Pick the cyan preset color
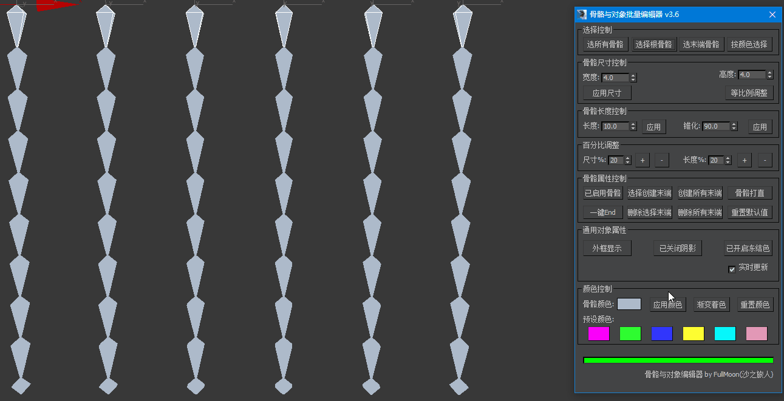 (725, 334)
